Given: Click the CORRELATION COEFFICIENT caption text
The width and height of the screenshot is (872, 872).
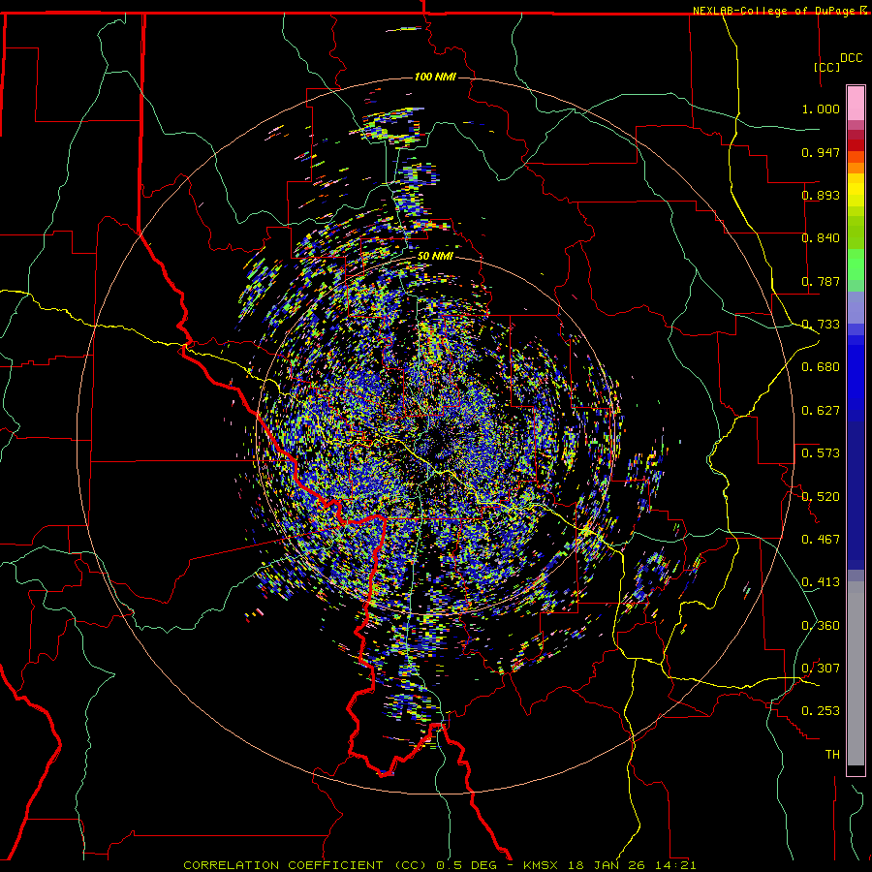Looking at the screenshot, I should click(x=283, y=865).
